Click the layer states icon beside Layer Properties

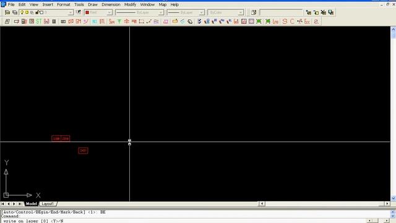coord(15,12)
